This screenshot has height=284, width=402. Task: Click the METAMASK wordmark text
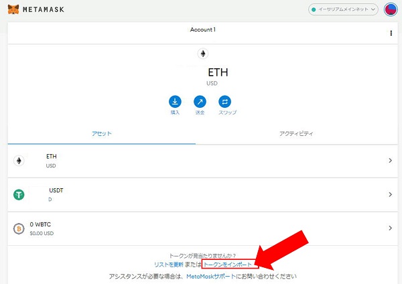[44, 9]
